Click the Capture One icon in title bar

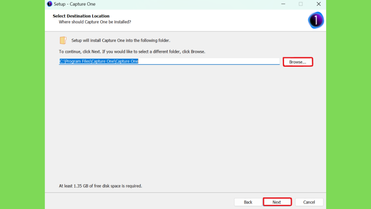49,4
